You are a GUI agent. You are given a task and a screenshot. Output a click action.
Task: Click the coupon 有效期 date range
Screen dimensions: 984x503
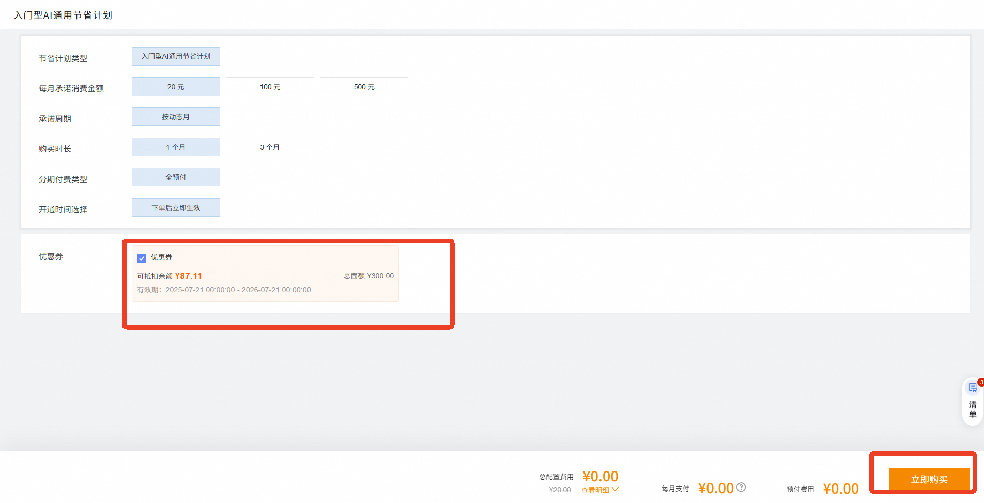tap(224, 290)
